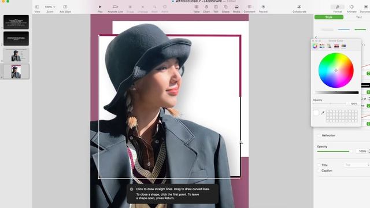This screenshot has height=208, width=370.
Task: Click the saved color swatch grid
Action: [x=342, y=116]
